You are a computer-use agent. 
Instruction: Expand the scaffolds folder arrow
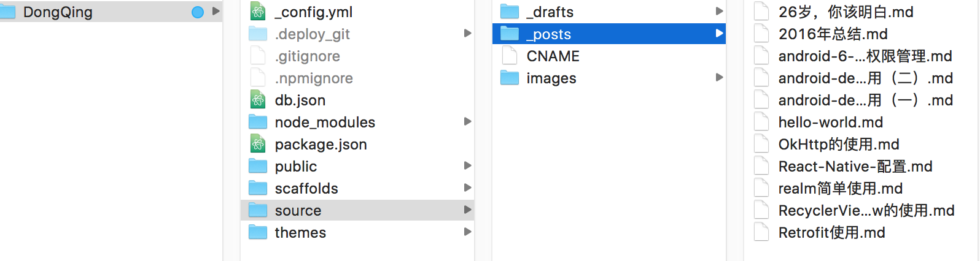pos(468,188)
